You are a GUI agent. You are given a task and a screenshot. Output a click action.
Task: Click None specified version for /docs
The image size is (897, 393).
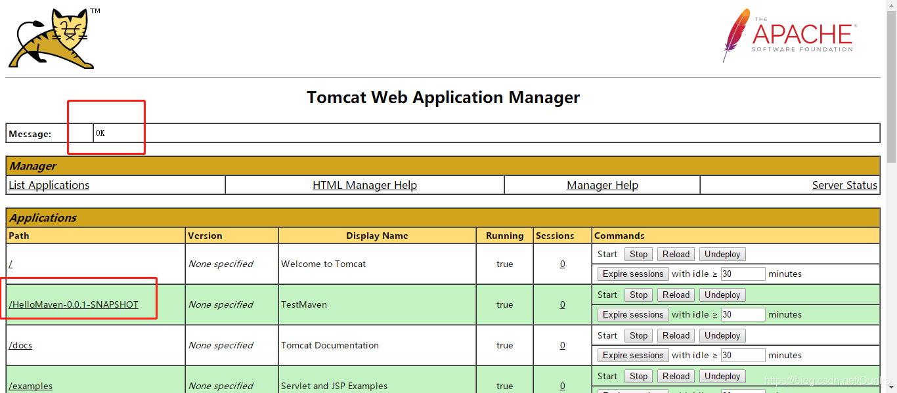click(221, 345)
